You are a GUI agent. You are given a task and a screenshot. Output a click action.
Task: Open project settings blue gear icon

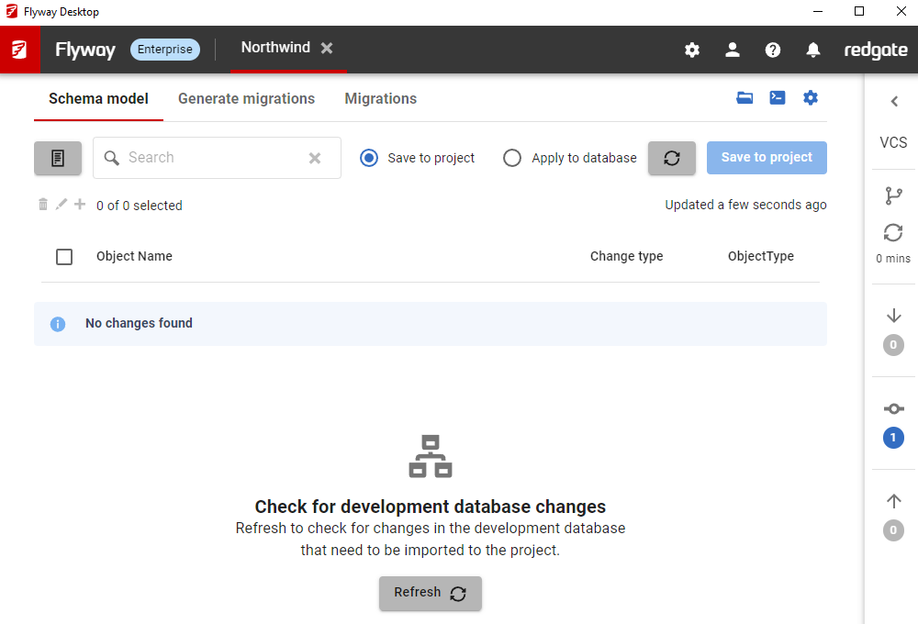click(810, 98)
